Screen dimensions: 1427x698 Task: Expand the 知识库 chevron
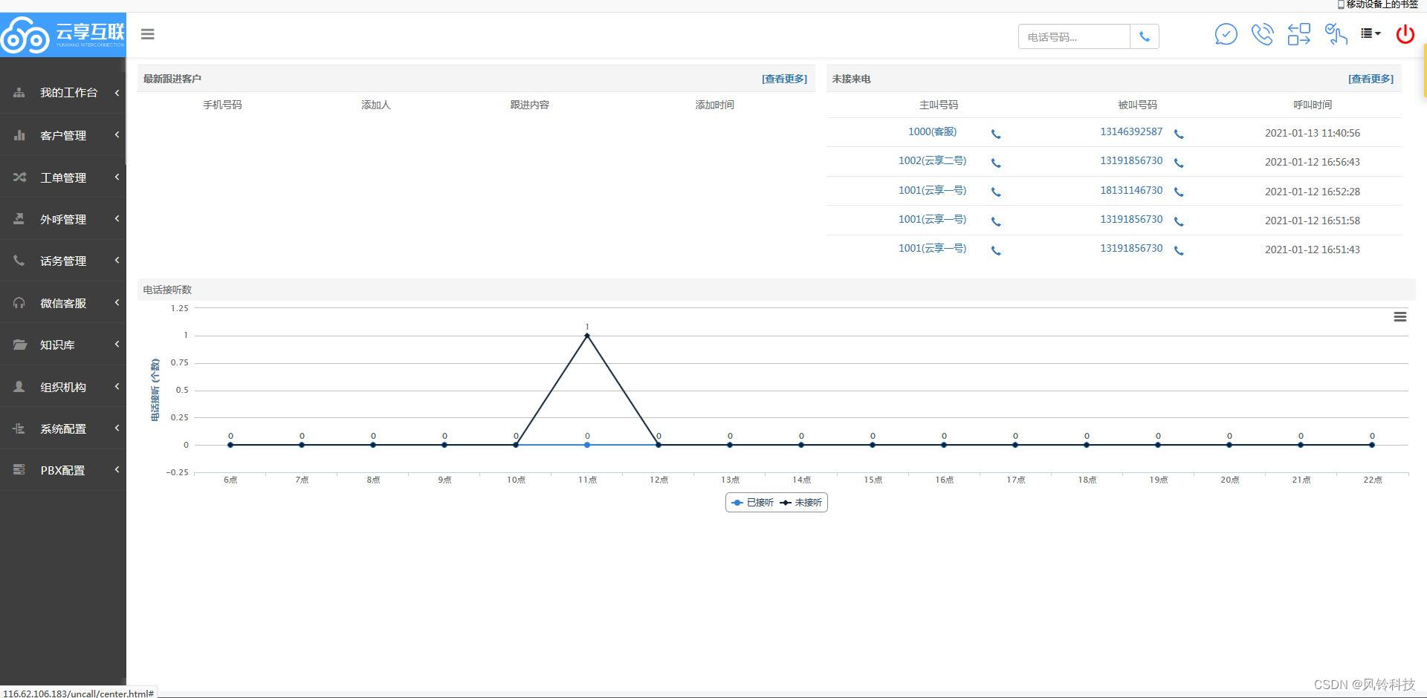[x=117, y=345]
